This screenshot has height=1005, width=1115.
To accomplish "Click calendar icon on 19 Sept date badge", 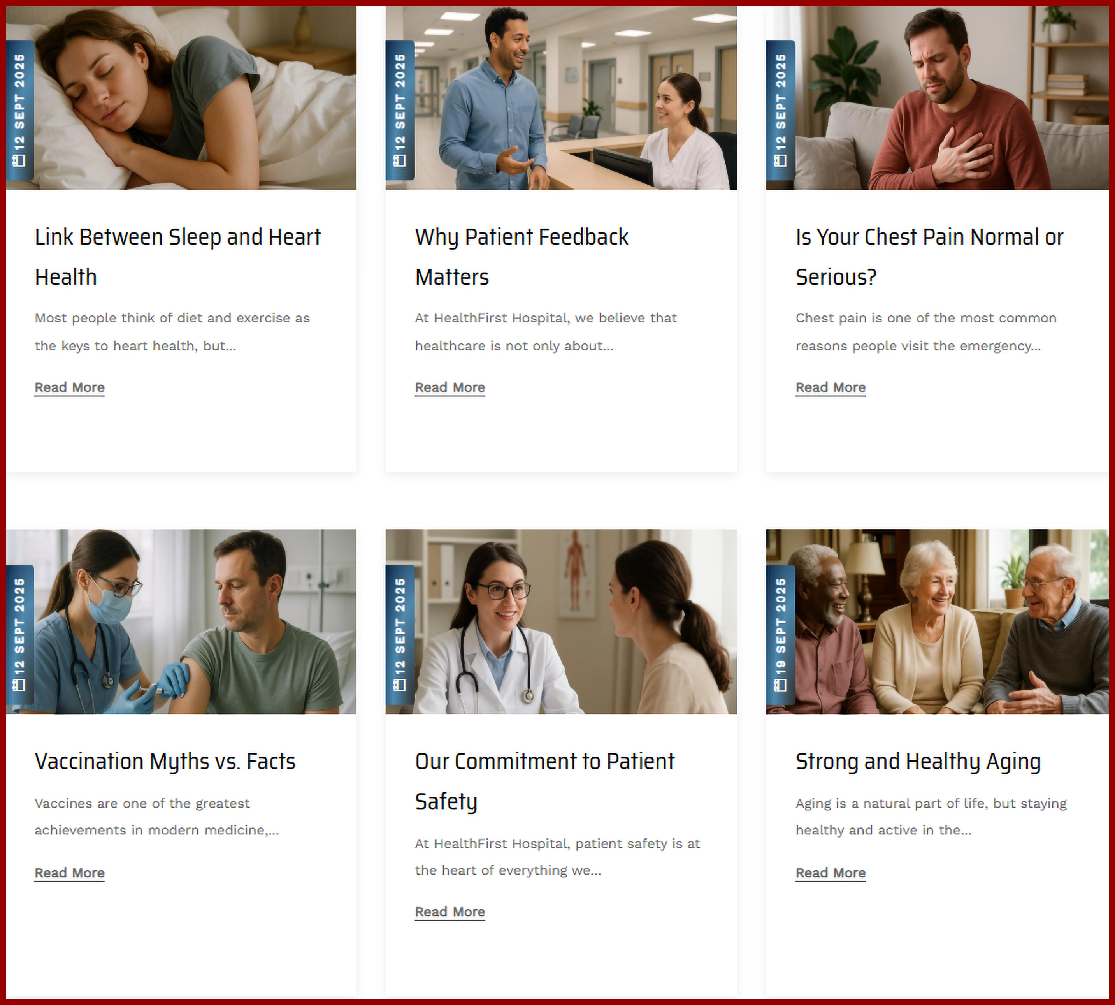I will tap(781, 685).
